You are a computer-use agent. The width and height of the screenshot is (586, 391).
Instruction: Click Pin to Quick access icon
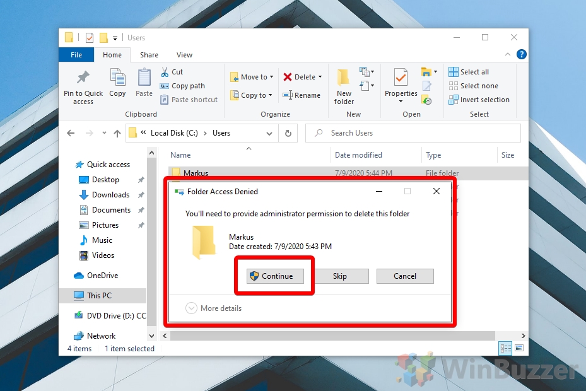click(83, 78)
